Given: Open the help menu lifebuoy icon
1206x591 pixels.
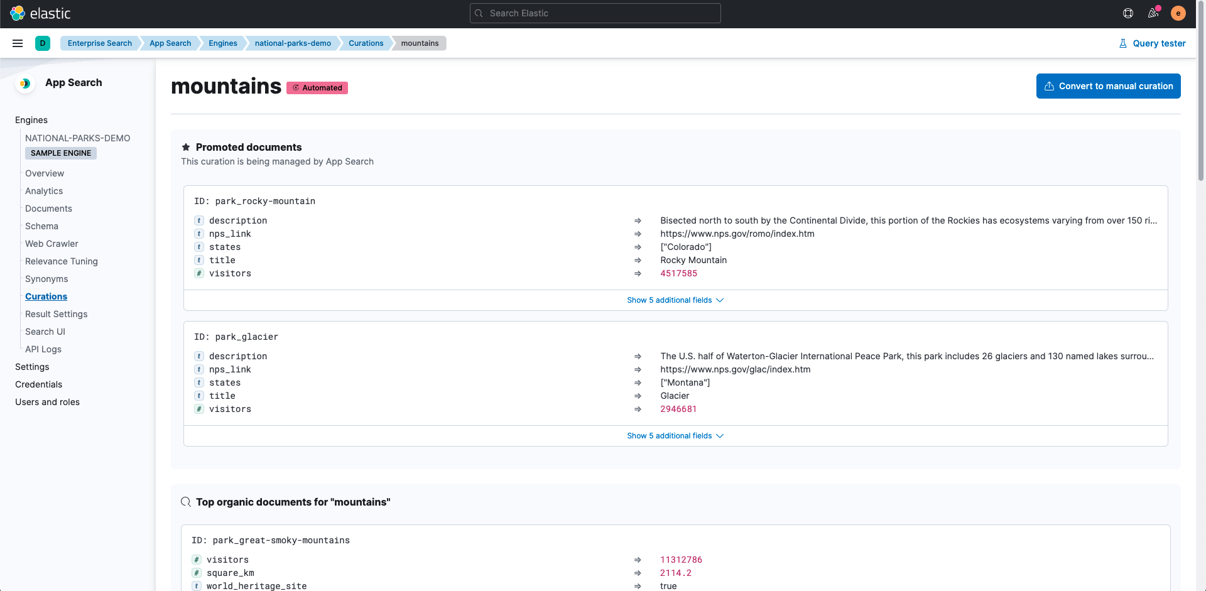Looking at the screenshot, I should (x=1128, y=13).
